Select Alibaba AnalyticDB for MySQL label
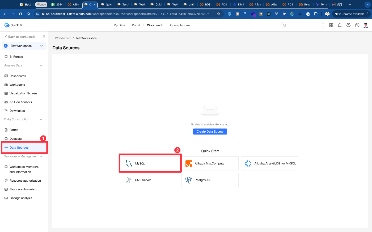This screenshot has height=232, width=372. coord(275,164)
